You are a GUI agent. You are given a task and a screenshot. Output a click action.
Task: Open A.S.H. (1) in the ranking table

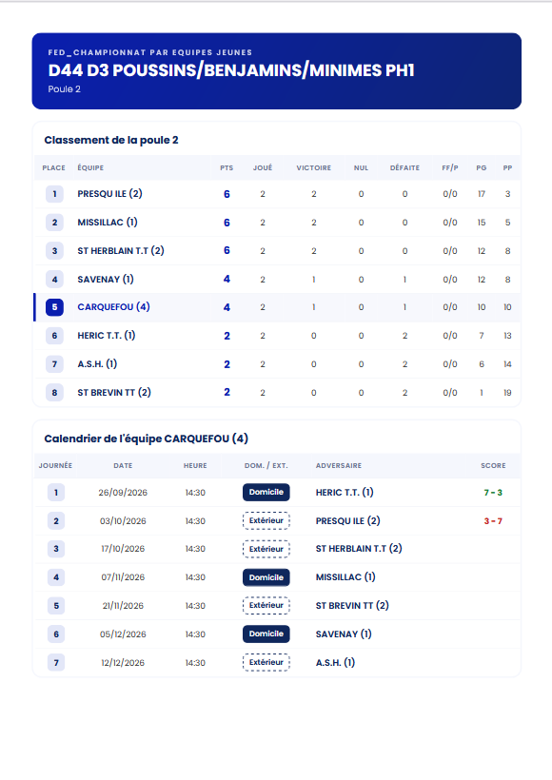coord(97,364)
